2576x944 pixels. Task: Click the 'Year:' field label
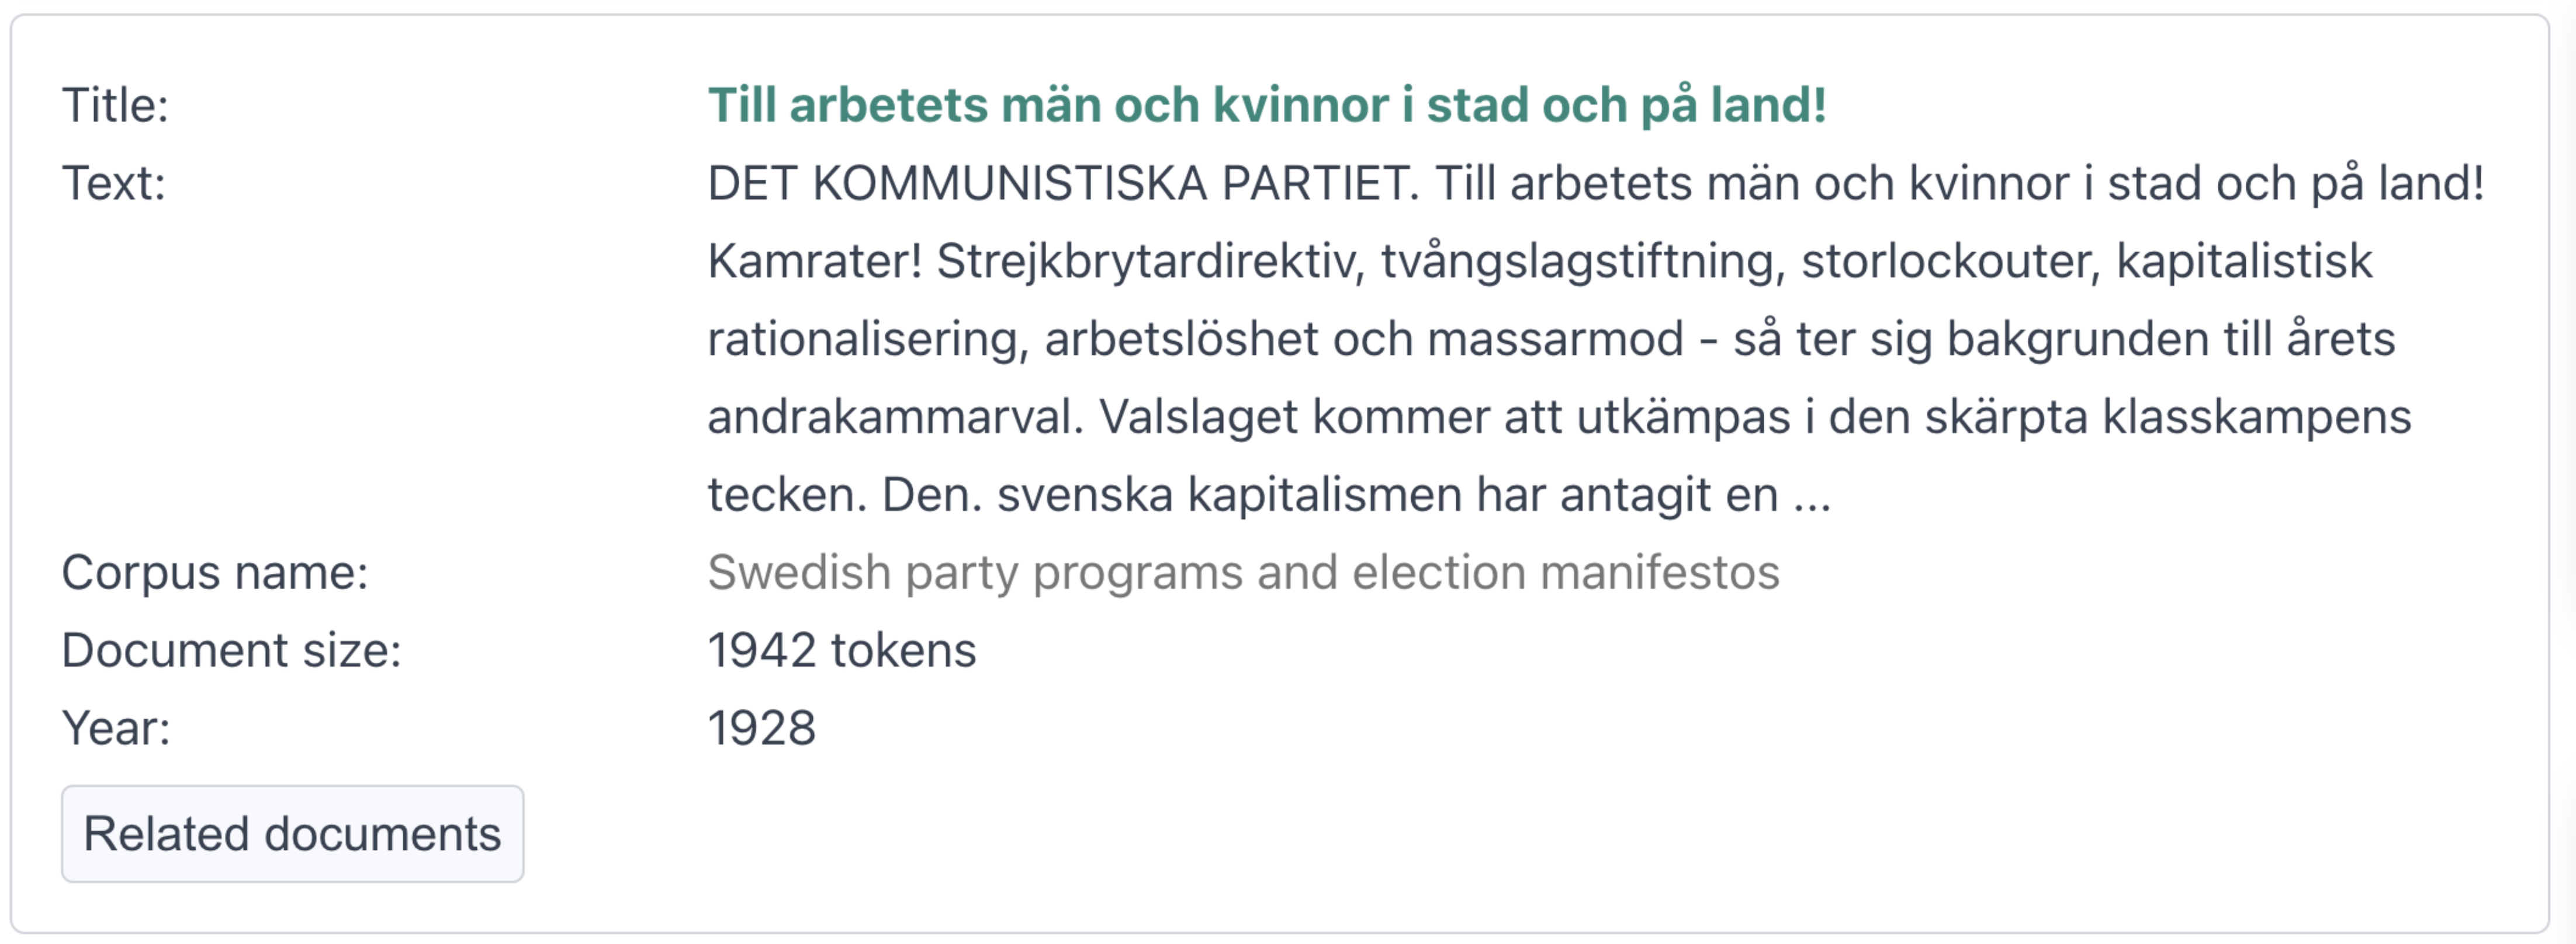pos(116,728)
